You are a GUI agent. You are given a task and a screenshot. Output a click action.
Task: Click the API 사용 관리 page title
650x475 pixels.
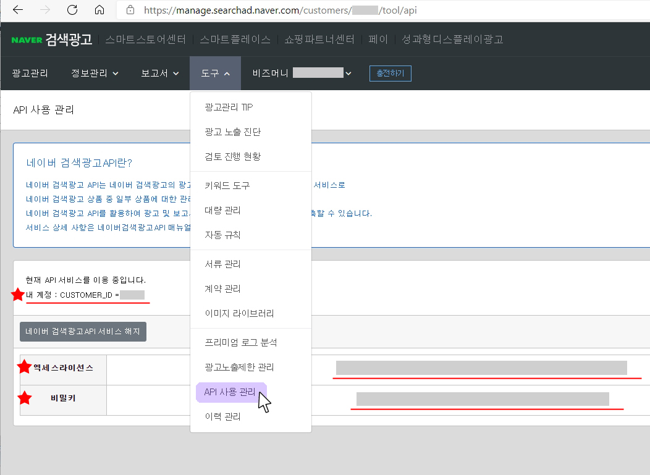(x=43, y=110)
